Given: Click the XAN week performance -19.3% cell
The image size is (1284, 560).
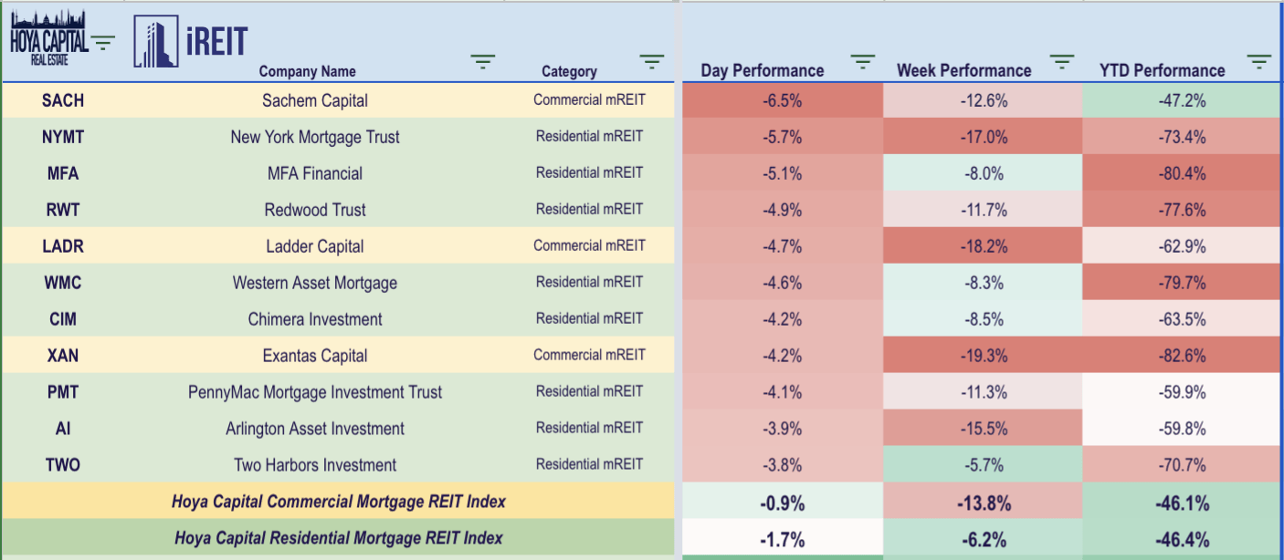Looking at the screenshot, I should [983, 356].
